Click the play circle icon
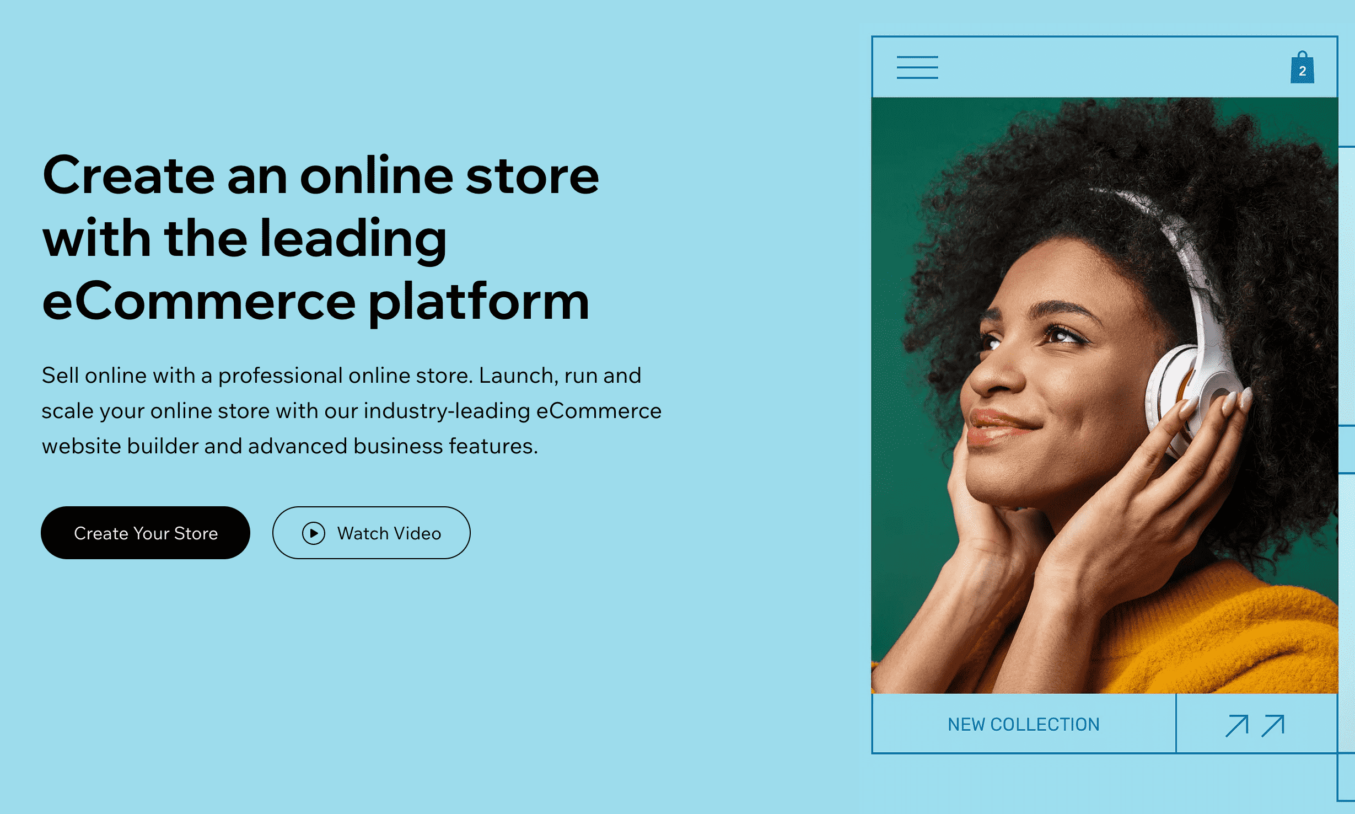Image resolution: width=1355 pixels, height=814 pixels. pos(314,533)
